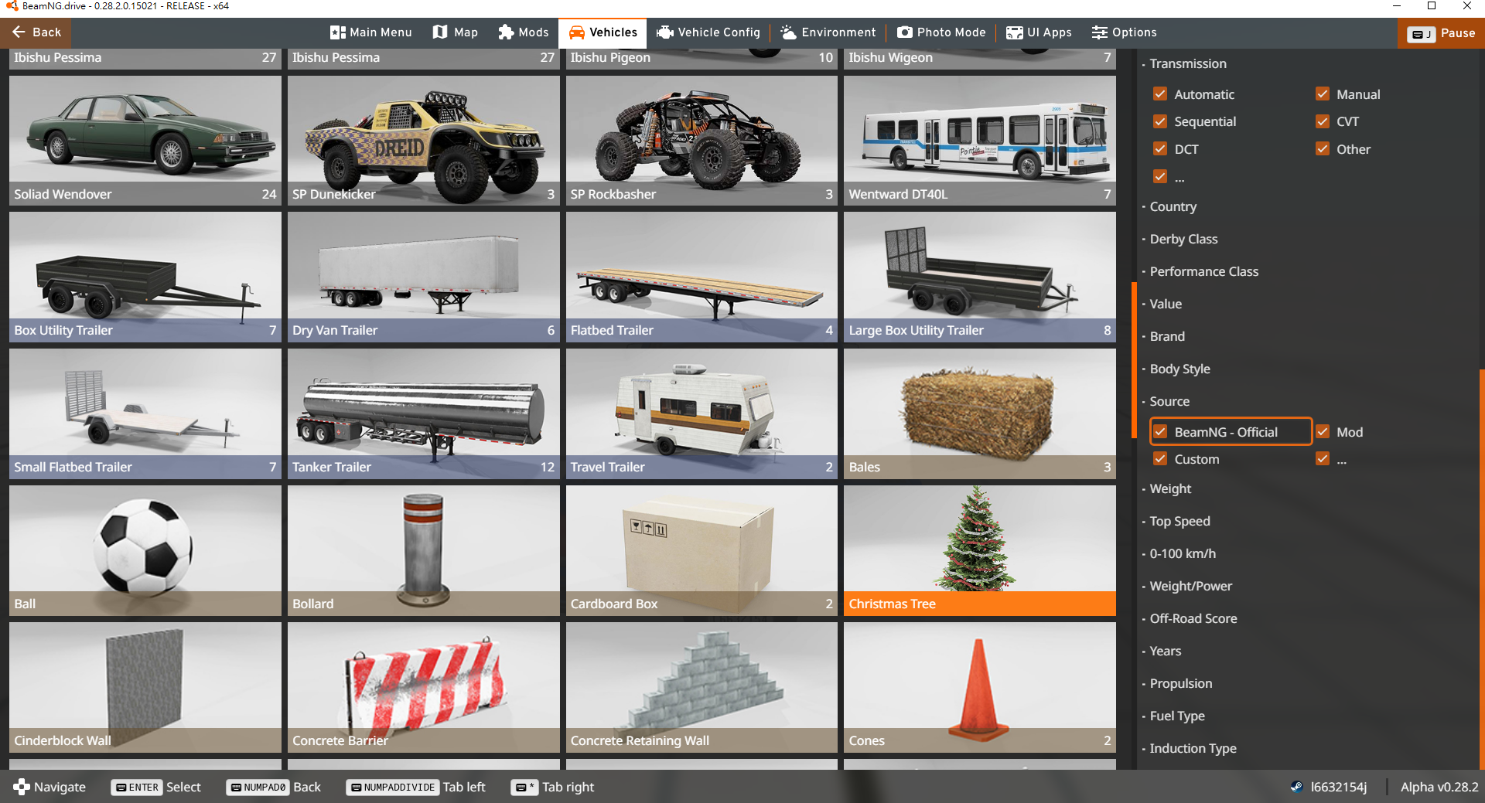Choose the Dry Van Trailer
Screen dimensions: 1485x803
click(x=424, y=277)
